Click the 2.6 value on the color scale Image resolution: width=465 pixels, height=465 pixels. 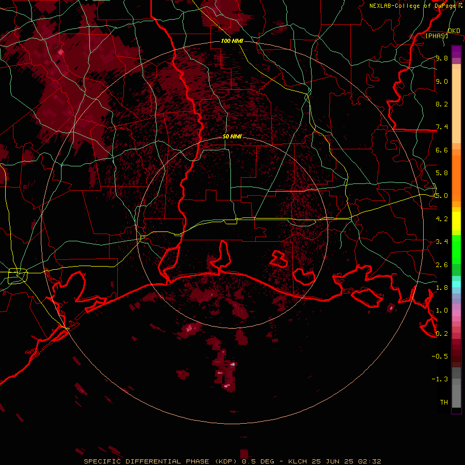(442, 265)
